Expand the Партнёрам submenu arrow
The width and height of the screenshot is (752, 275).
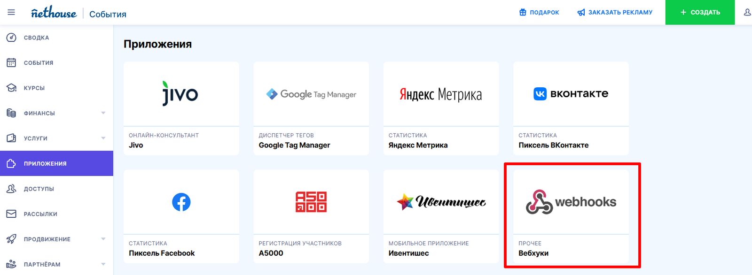click(103, 264)
